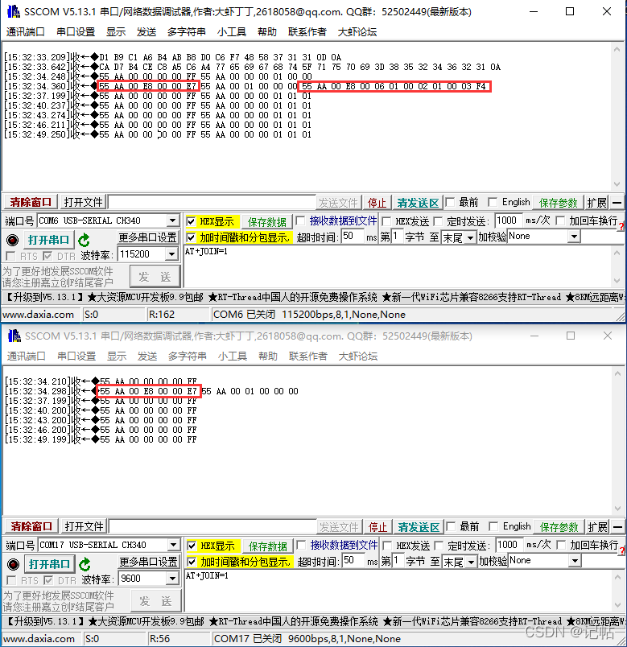The height and width of the screenshot is (647, 627).
Task: Click scroll-down arrow of top send box
Action: tap(617, 281)
